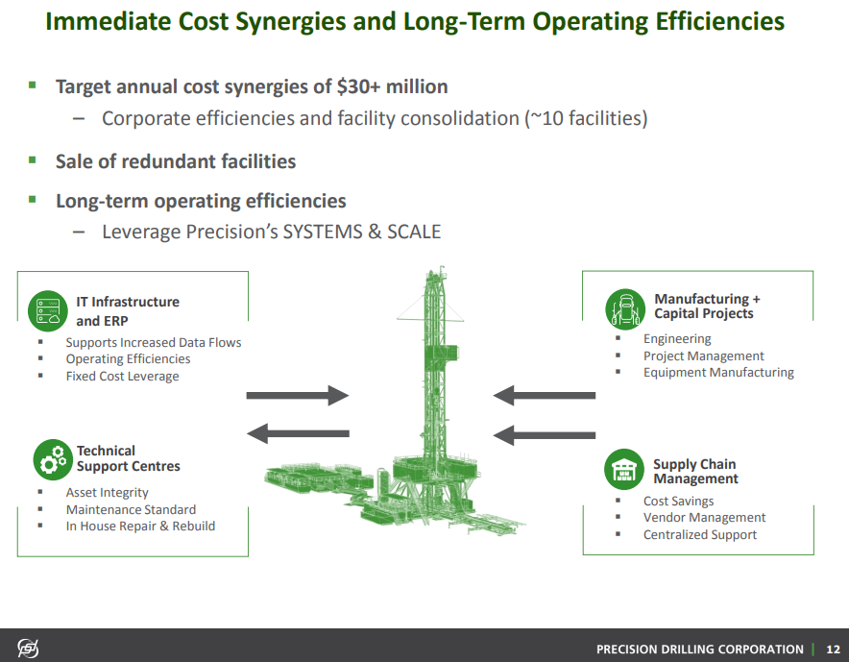This screenshot has height=662, width=849.
Task: Click the Manufacturing + Capital Projects worker icon
Action: 625,309
